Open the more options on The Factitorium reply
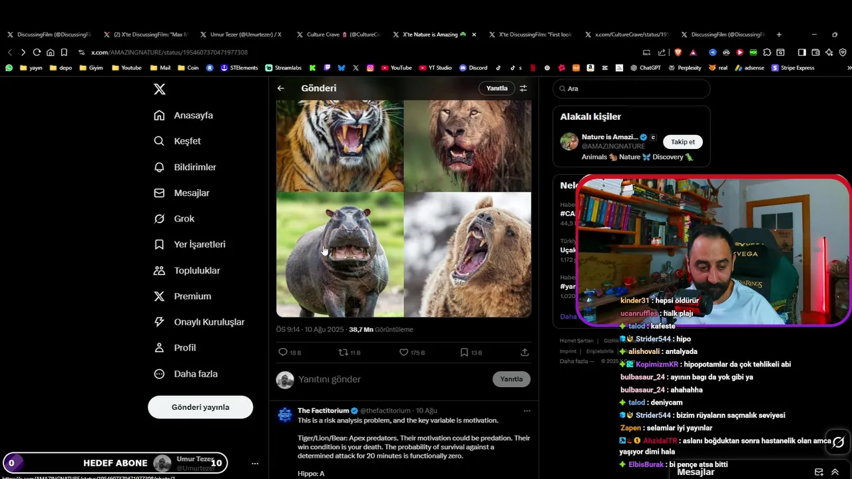 527,411
